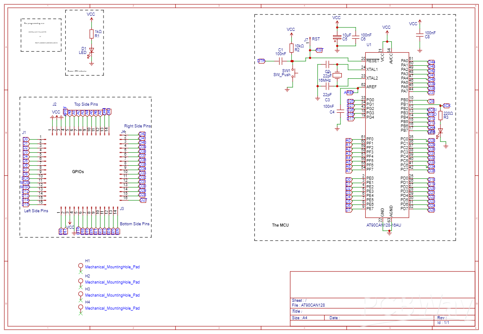Select the 10µF capacitor C5 symbol
Image resolution: width=483 pixels, height=334 pixels.
click(x=337, y=36)
